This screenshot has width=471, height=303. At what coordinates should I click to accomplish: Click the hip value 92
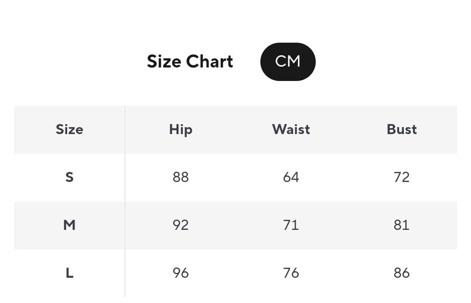[x=181, y=225]
